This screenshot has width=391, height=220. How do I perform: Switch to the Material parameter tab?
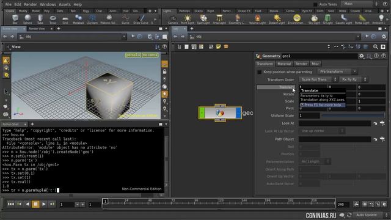point(284,64)
